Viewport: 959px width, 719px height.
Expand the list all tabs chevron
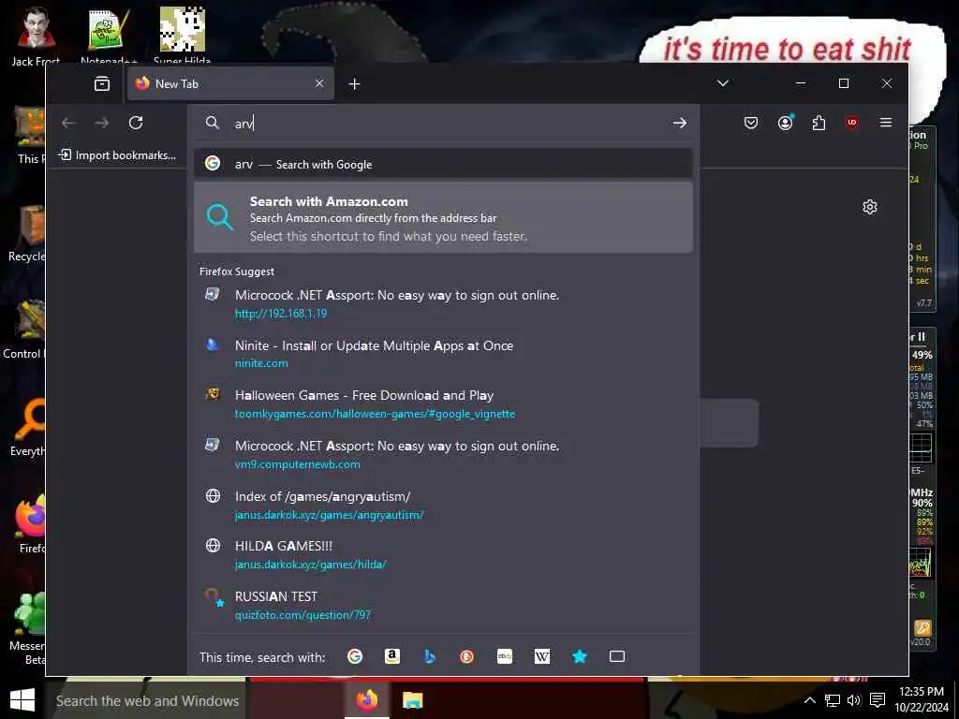[722, 83]
